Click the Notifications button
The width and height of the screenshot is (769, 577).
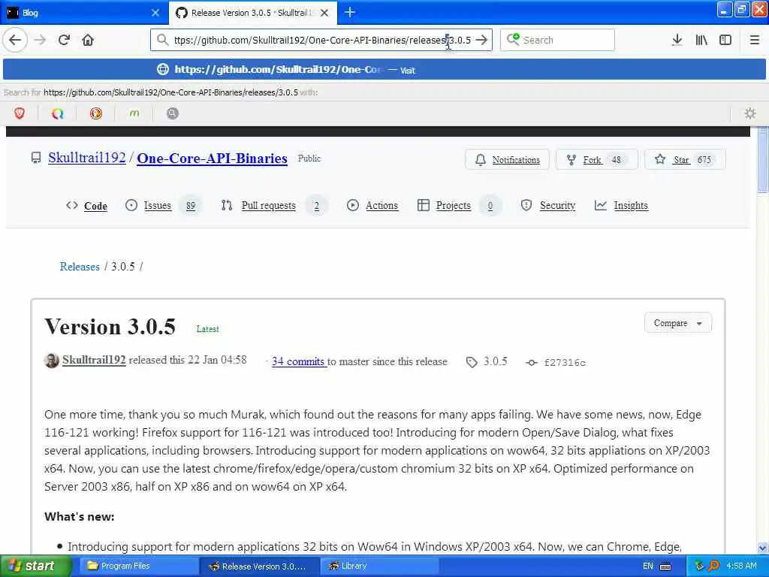(507, 159)
